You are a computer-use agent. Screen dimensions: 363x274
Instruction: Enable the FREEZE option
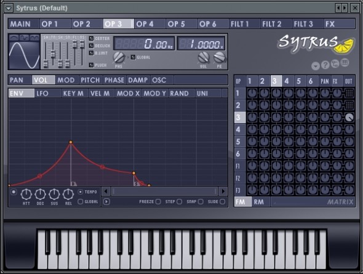point(158,202)
